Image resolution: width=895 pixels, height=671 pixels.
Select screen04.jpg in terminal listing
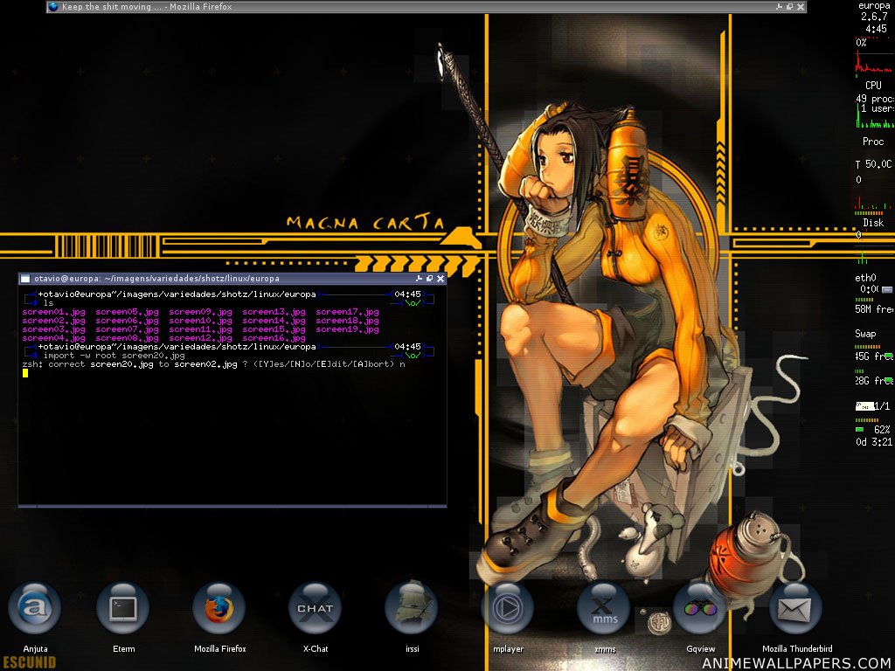tap(53, 338)
